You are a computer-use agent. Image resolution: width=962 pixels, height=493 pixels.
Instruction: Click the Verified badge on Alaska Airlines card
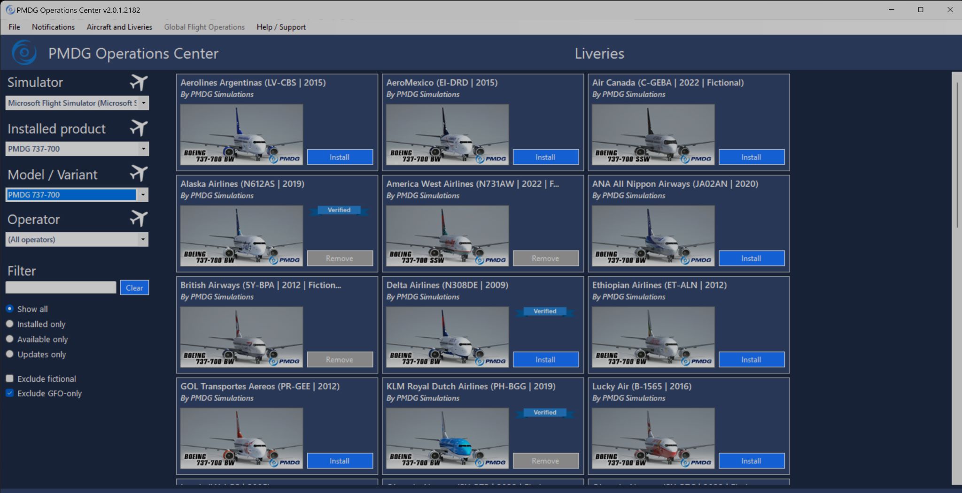pyautogui.click(x=339, y=210)
